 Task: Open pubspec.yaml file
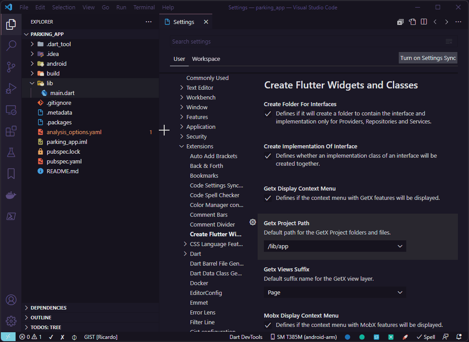pos(64,161)
